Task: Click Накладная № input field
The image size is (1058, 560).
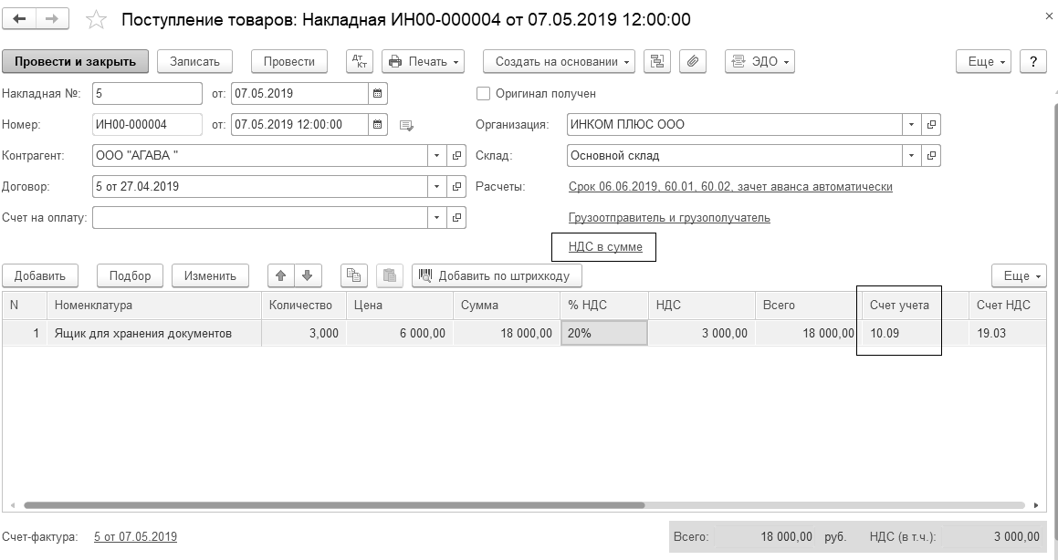Action: 147,94
